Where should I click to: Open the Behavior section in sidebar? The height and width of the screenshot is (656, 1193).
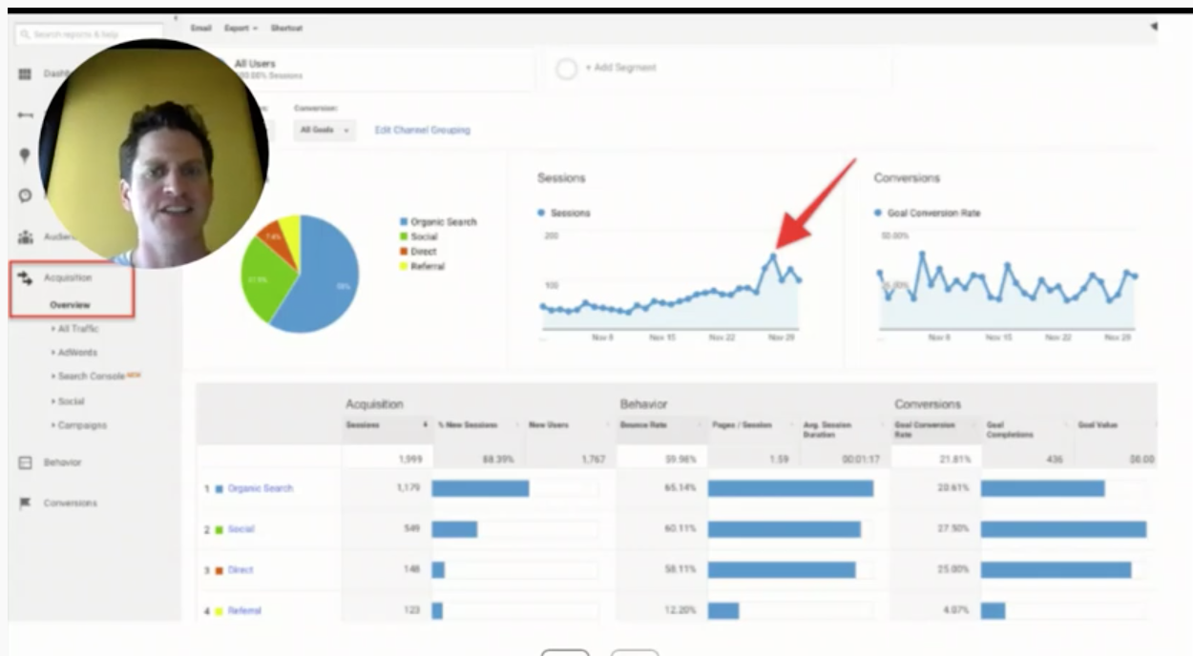[x=62, y=462]
